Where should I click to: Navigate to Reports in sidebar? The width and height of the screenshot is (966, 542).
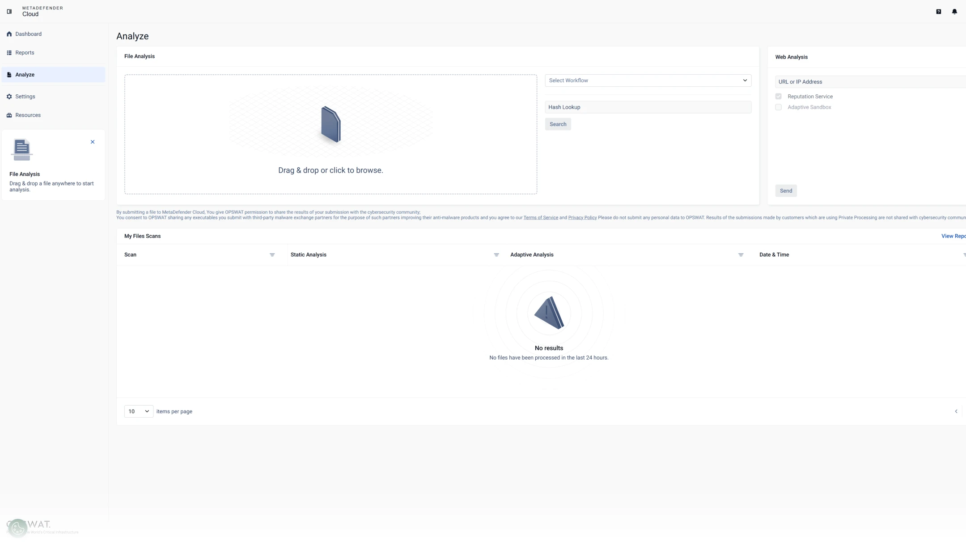pos(25,53)
